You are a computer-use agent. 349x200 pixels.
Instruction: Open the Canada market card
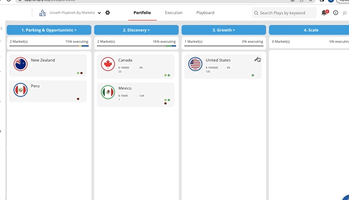tap(136, 66)
